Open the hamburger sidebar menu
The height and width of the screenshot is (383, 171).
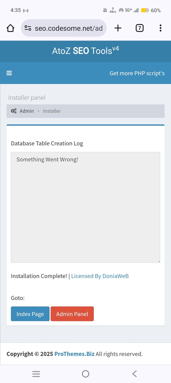click(9, 73)
